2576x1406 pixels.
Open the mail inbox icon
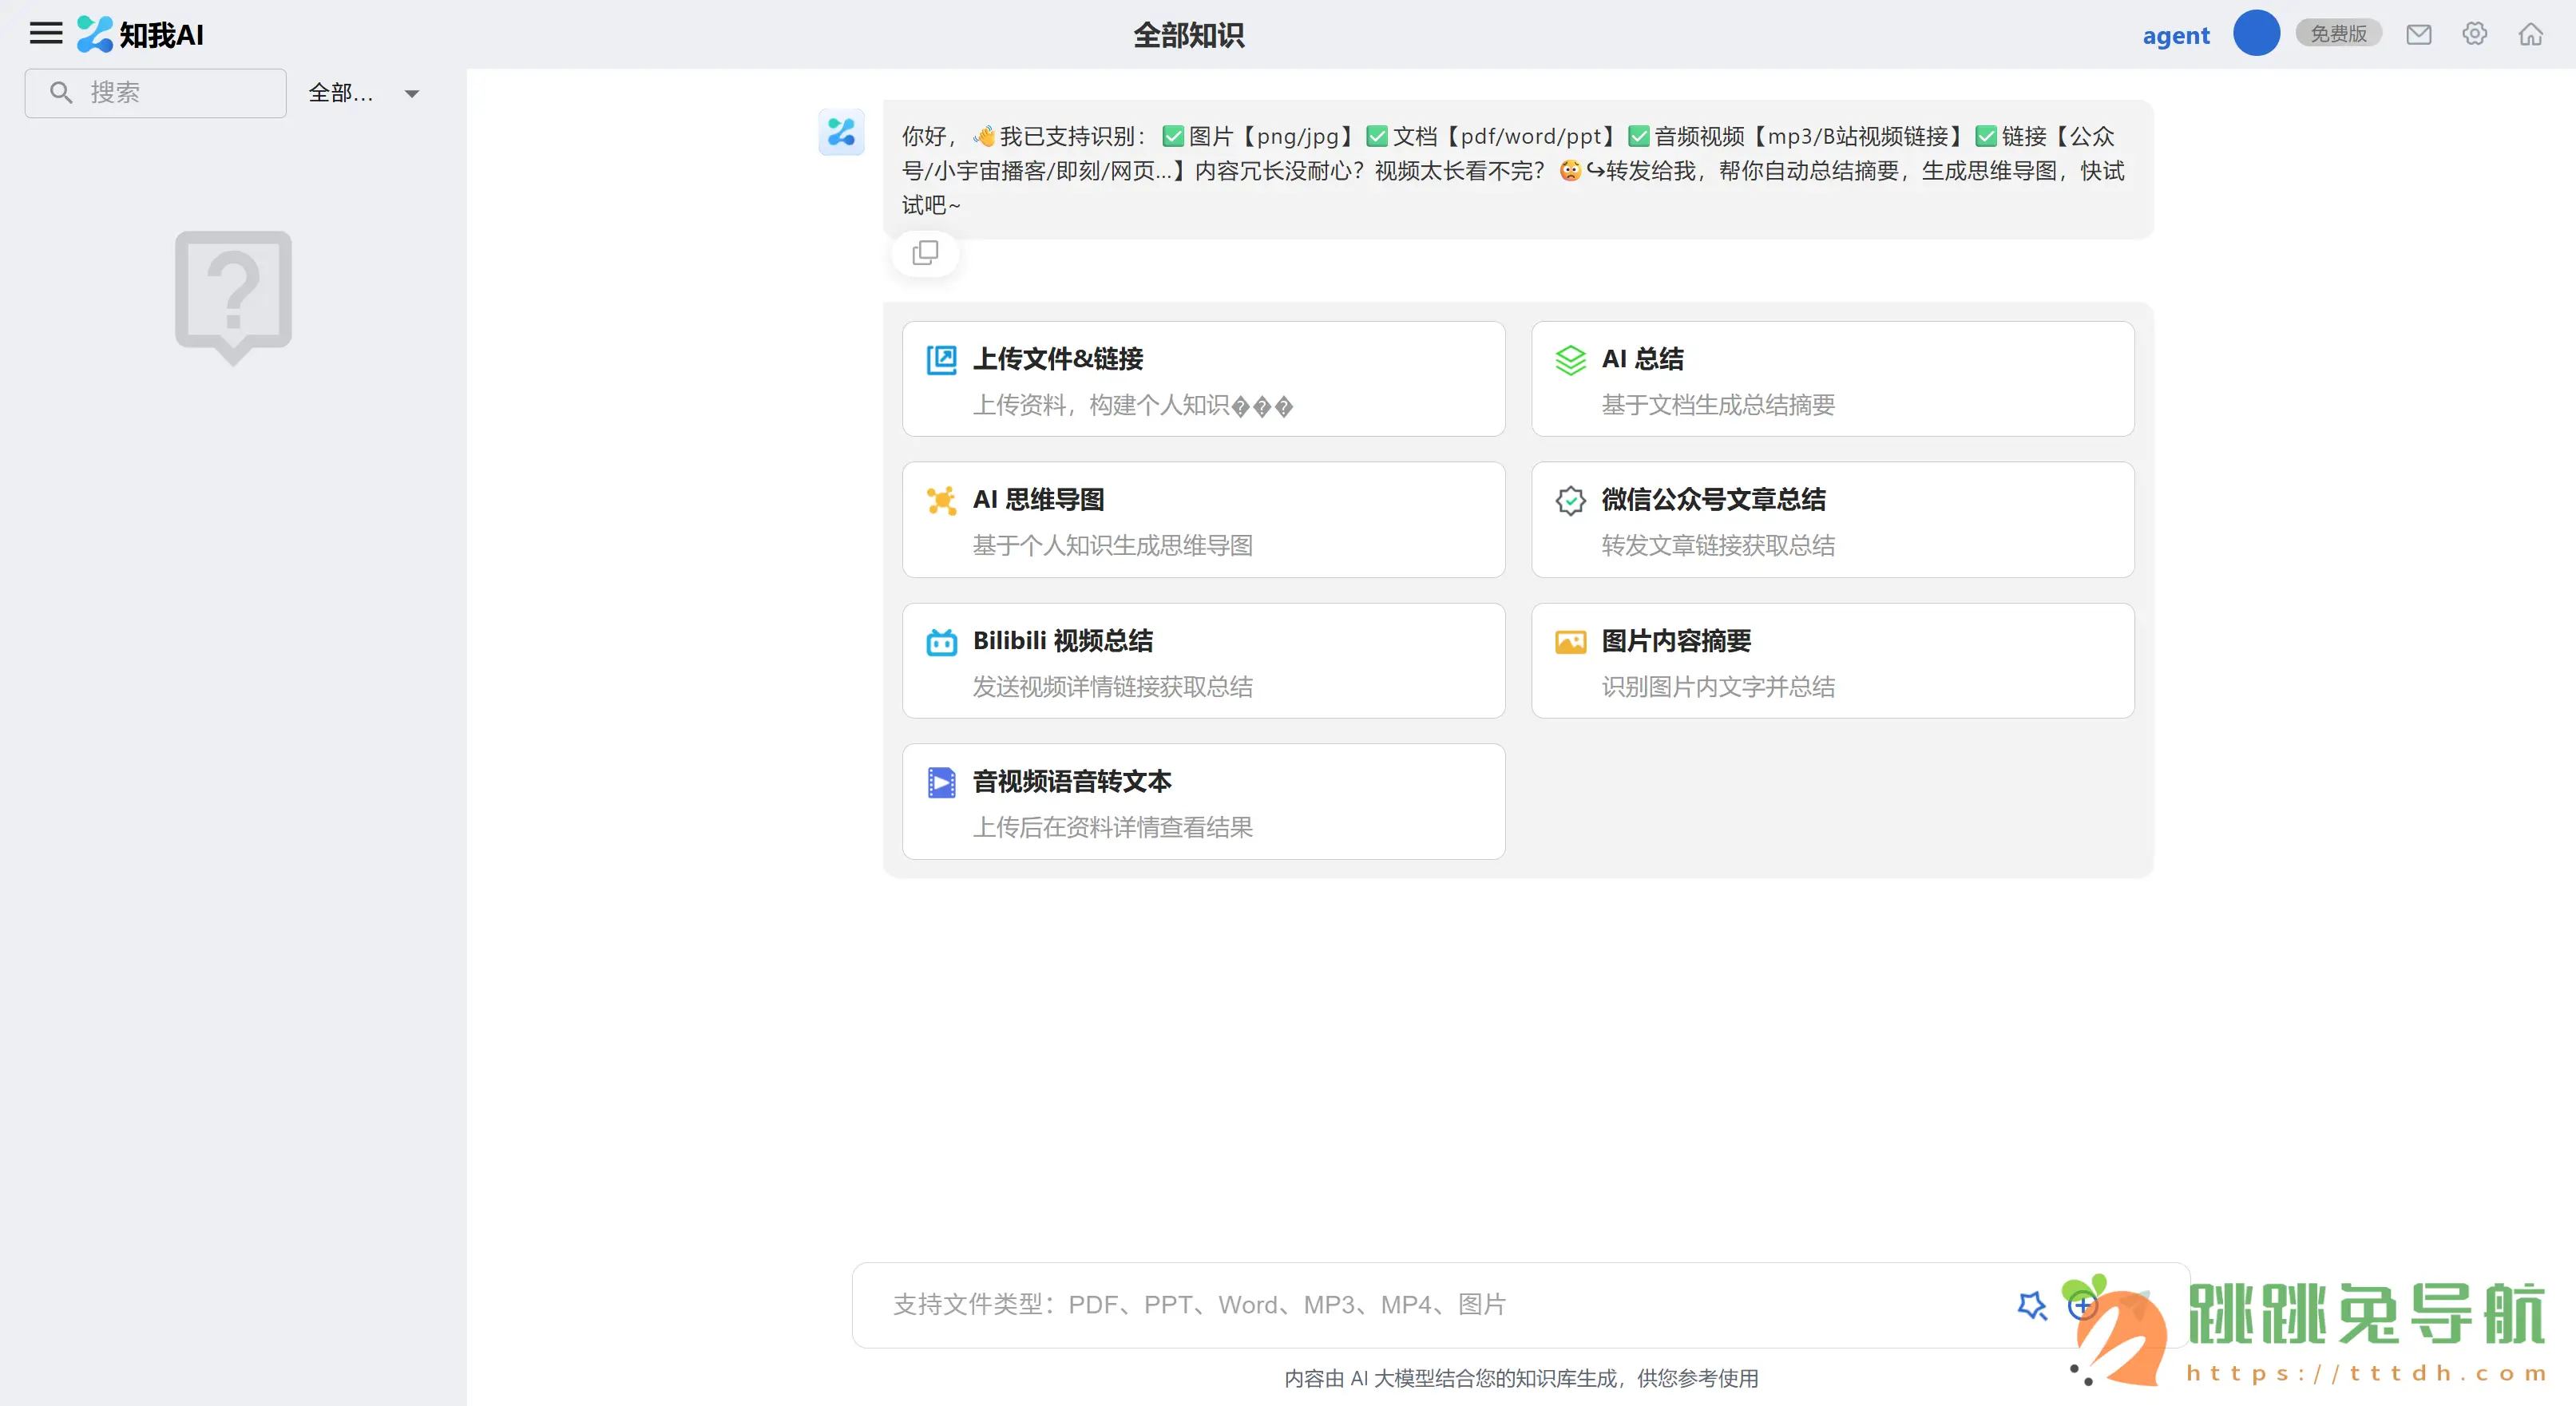click(2418, 35)
